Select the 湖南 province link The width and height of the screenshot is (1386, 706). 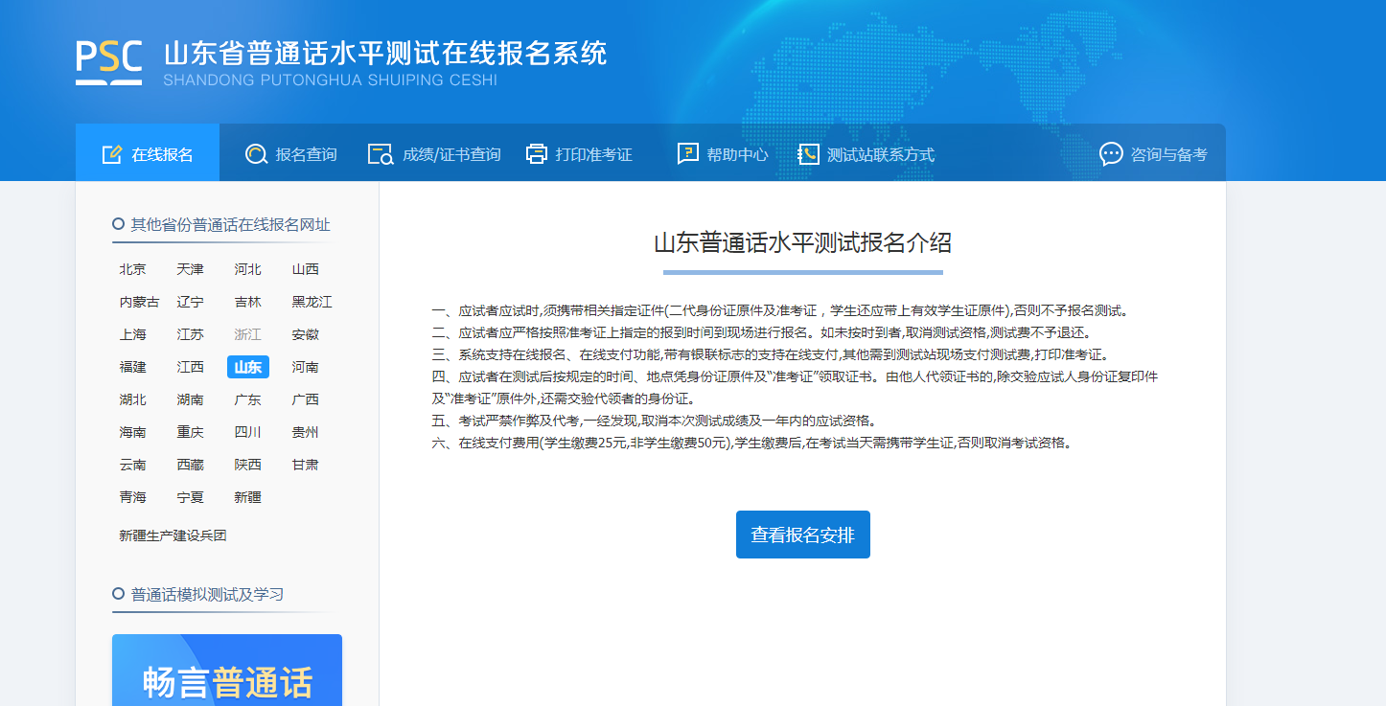[x=191, y=399]
